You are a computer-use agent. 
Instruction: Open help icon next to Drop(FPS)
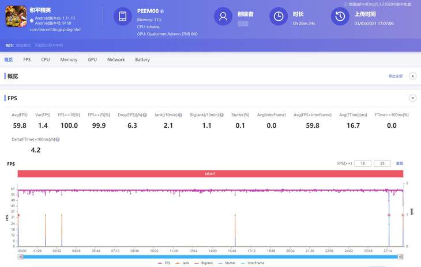[x=146, y=115]
